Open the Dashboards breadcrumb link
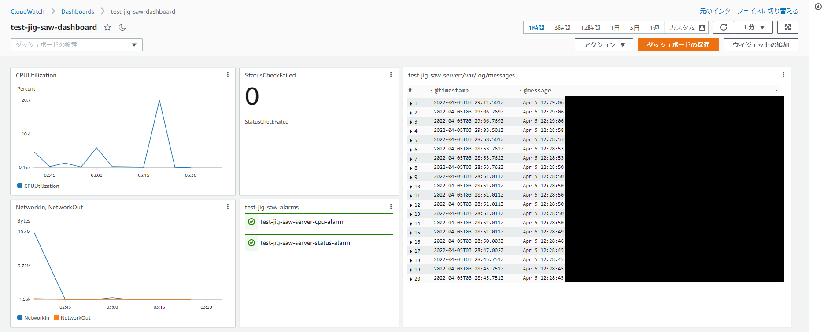Image resolution: width=824 pixels, height=332 pixels. click(x=78, y=11)
